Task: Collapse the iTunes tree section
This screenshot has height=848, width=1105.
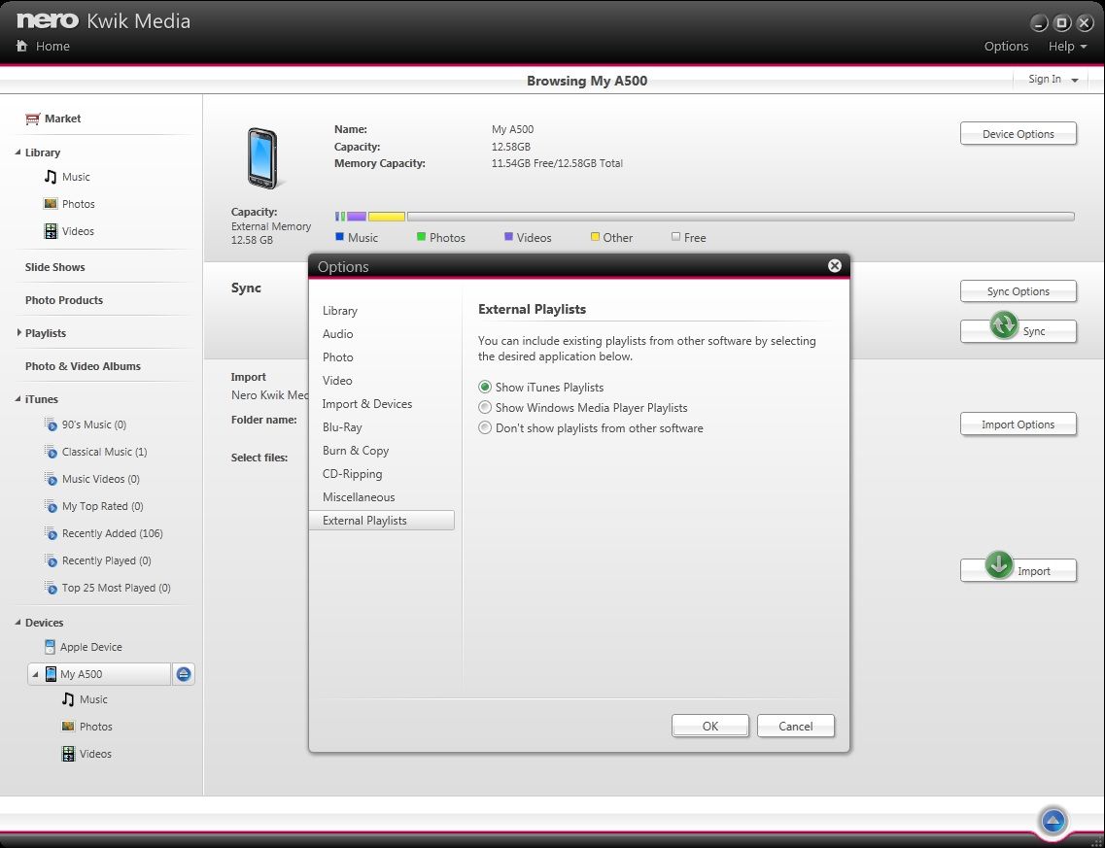Action: pos(18,398)
